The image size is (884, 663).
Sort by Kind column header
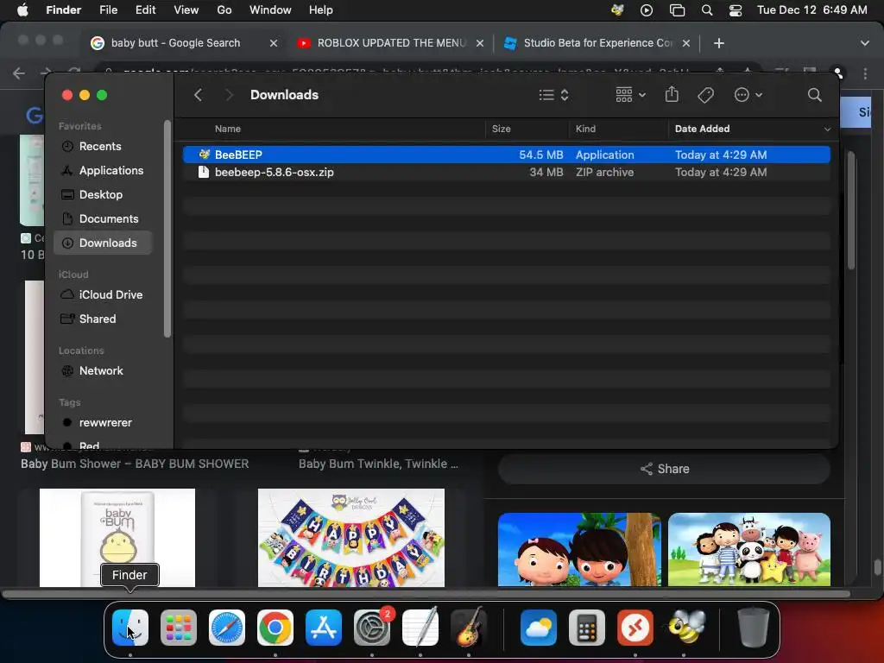585,129
